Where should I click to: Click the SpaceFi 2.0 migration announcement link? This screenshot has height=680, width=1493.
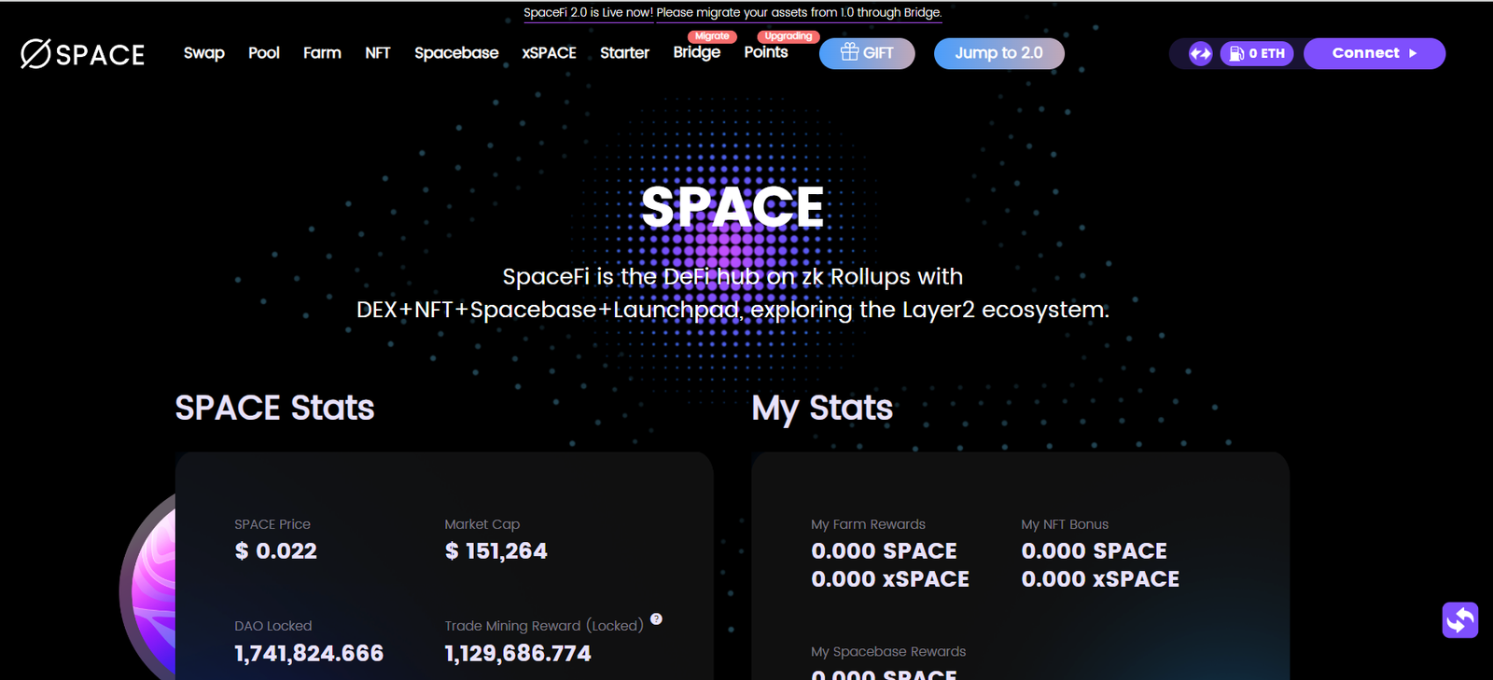pyautogui.click(x=733, y=13)
